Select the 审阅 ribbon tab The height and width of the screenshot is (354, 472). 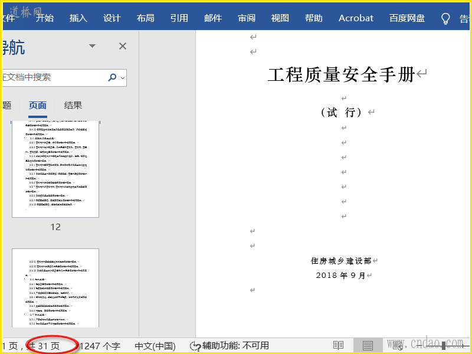point(247,18)
